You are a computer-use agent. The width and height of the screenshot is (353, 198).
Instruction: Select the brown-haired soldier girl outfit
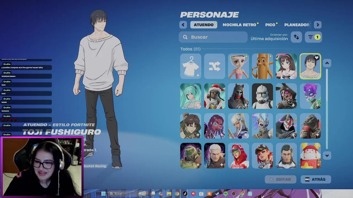[x=191, y=126]
